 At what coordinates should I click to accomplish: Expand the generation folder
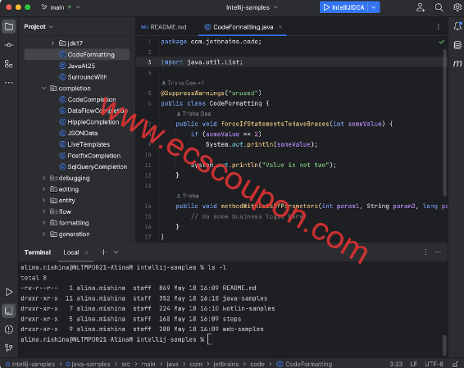[x=43, y=234]
